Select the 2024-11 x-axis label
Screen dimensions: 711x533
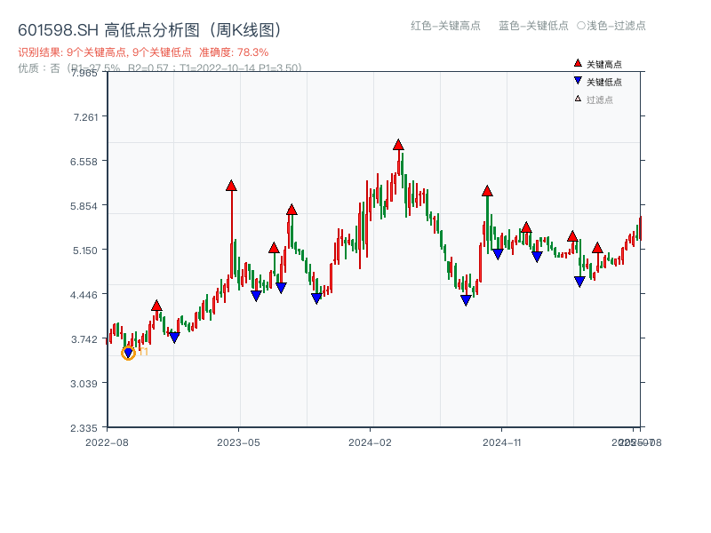click(501, 442)
